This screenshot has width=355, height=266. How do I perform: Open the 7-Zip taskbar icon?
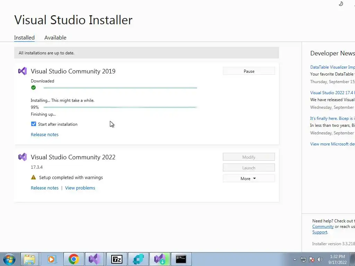tap(116, 259)
